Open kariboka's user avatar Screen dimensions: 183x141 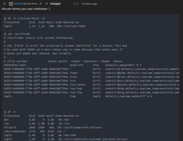click(11, 4)
